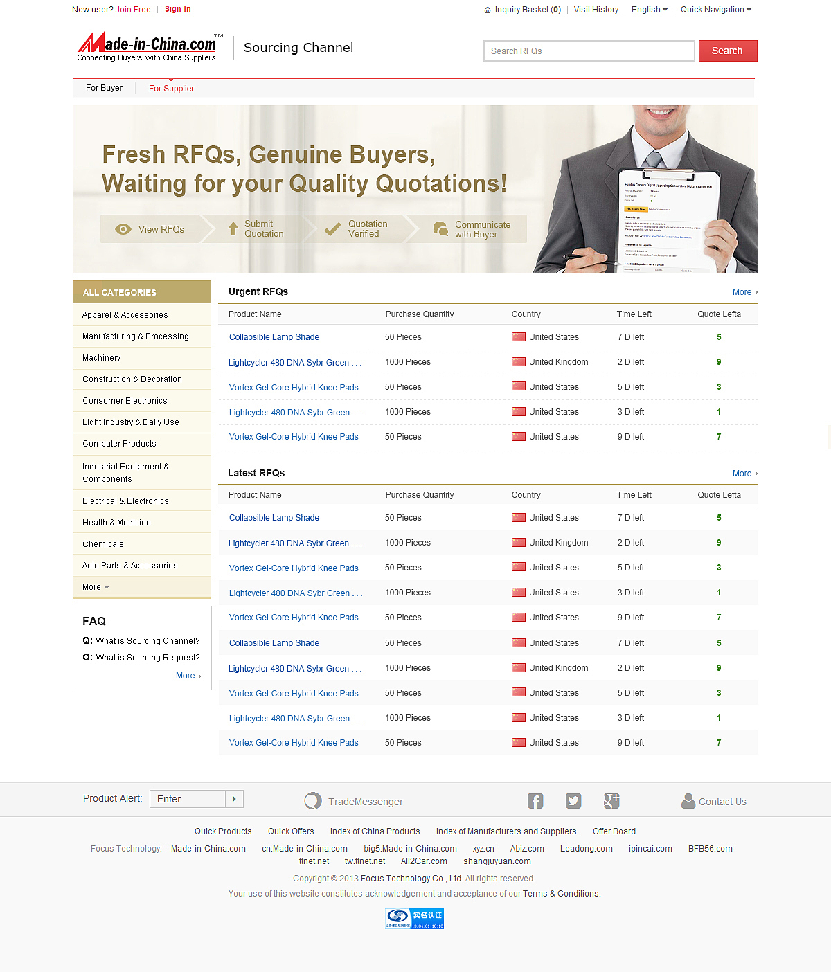This screenshot has height=972, width=831.
Task: Click the Search RFQs input field
Action: (x=589, y=51)
